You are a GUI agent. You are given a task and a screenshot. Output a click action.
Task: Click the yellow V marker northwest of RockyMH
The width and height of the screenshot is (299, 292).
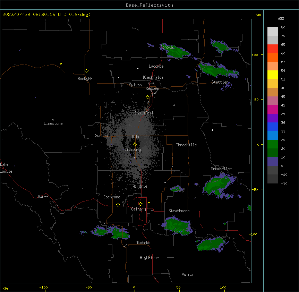[61, 64]
